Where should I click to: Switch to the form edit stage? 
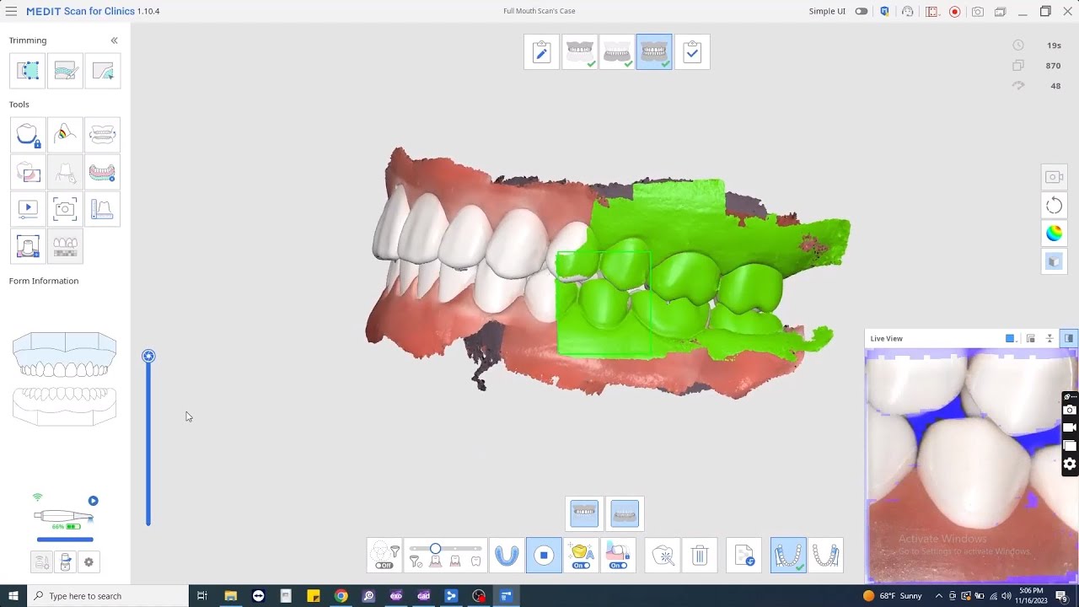[x=541, y=52]
